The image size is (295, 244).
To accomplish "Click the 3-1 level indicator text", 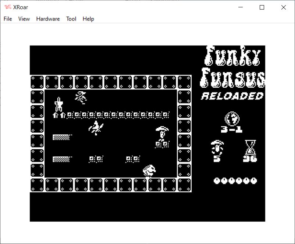I will click(231, 130).
